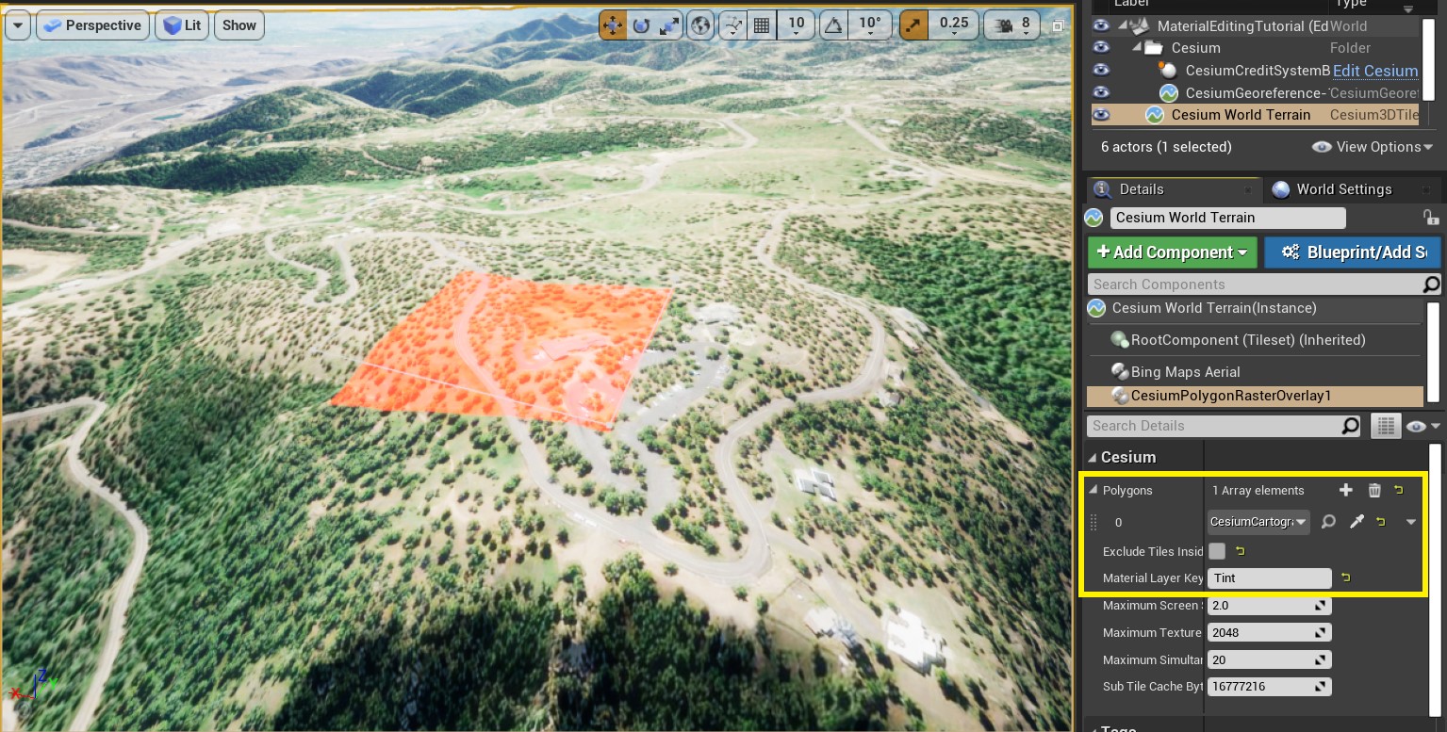
Task: Browse to polygon asset magnifier icon
Action: coord(1328,522)
